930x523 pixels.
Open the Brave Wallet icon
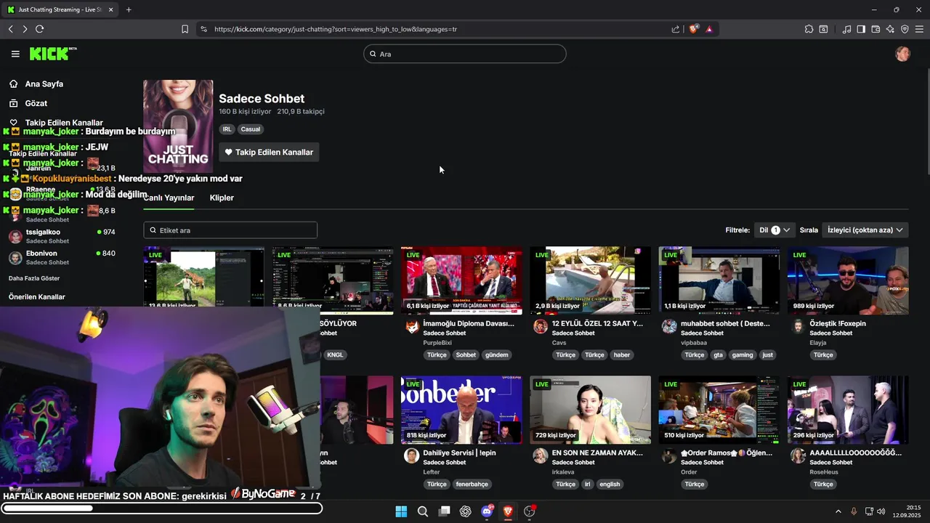[x=876, y=29]
